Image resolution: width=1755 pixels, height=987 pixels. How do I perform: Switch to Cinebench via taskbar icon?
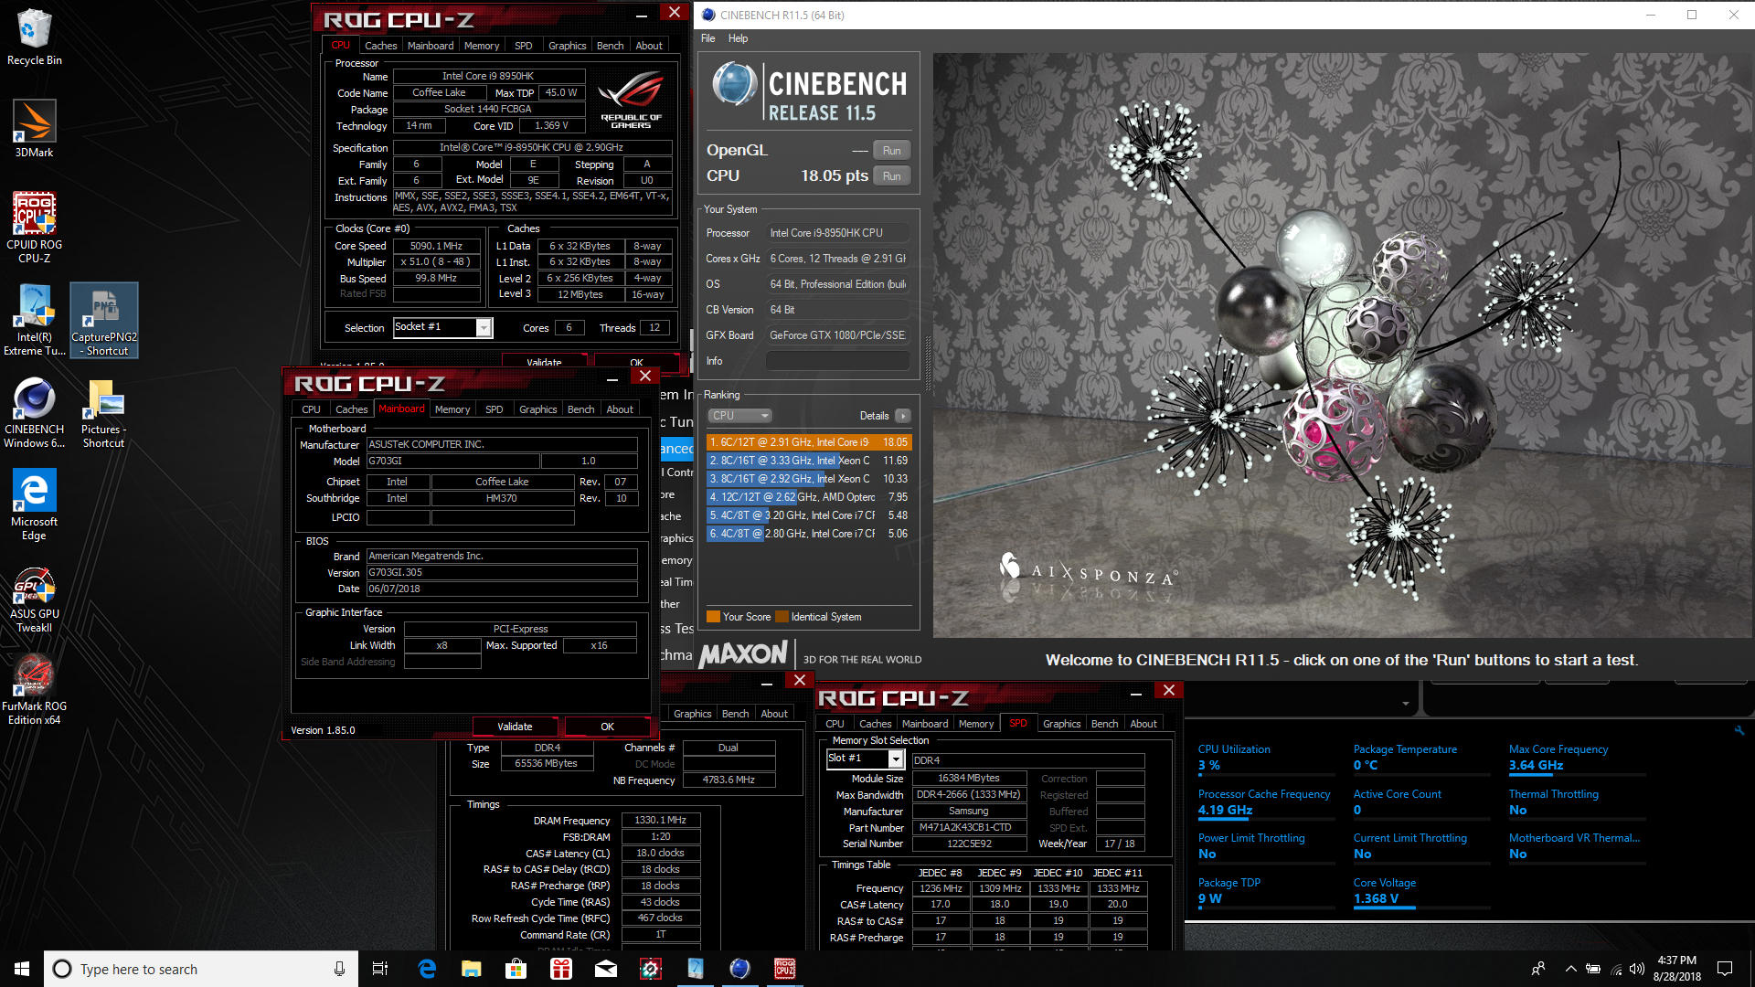click(740, 969)
